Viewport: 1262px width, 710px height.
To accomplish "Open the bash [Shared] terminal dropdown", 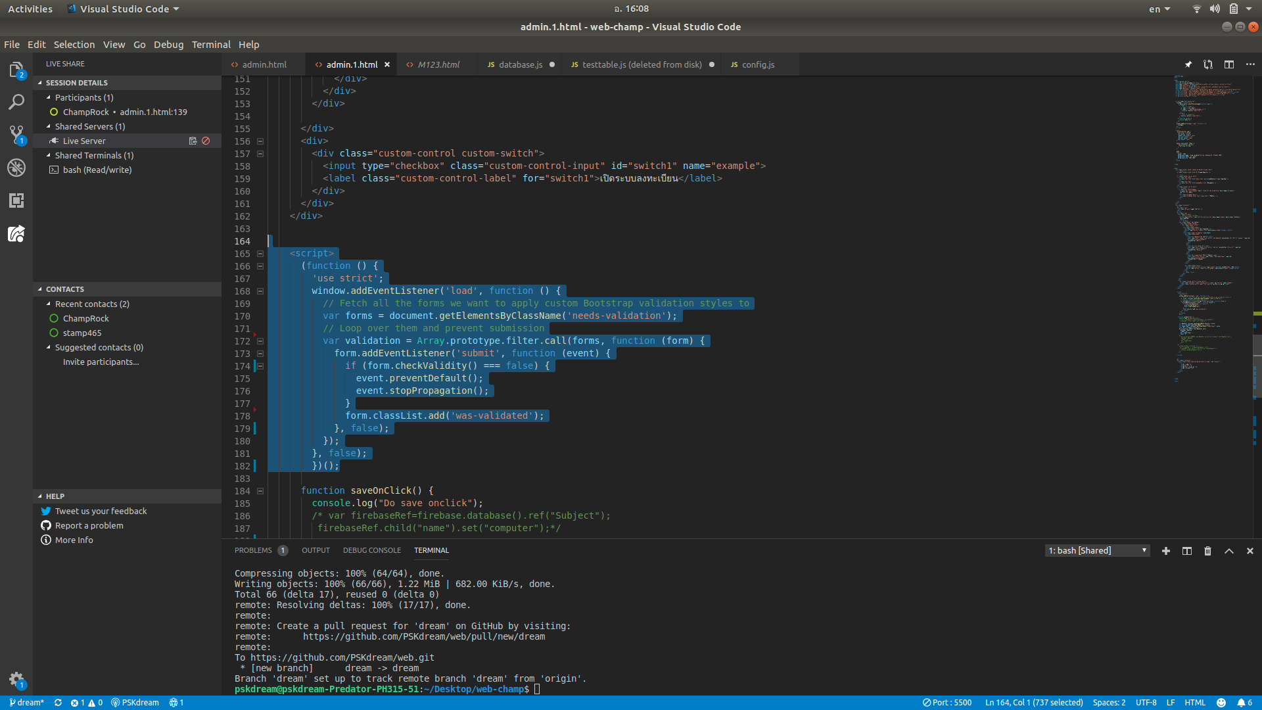I will [1097, 551].
